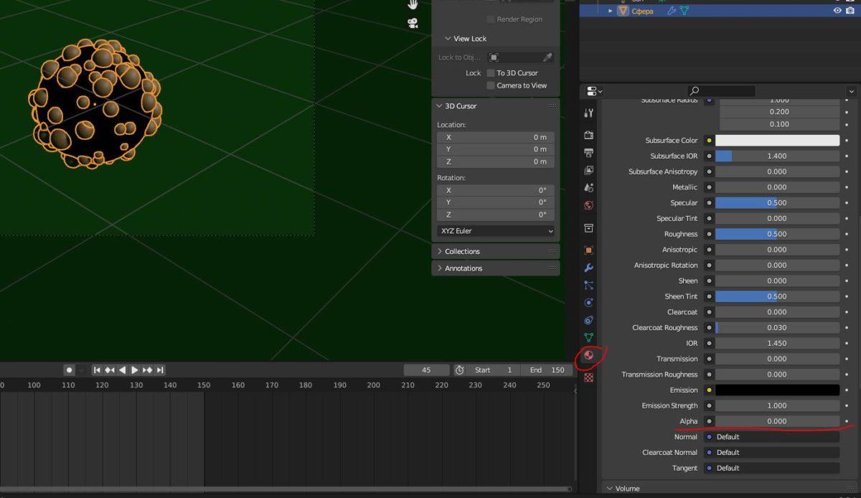The height and width of the screenshot is (498, 861).
Task: Open the Properties editor type dropdown
Action: (594, 91)
